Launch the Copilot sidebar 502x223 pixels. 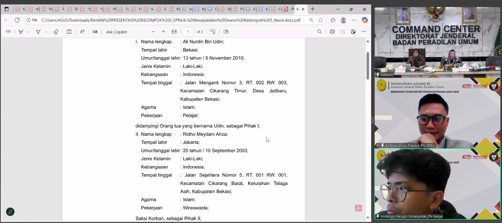pyautogui.click(x=365, y=20)
